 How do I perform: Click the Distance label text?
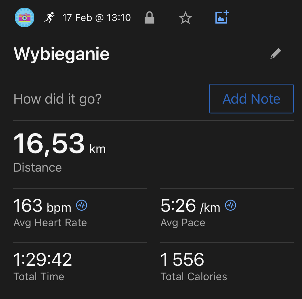[38, 167]
